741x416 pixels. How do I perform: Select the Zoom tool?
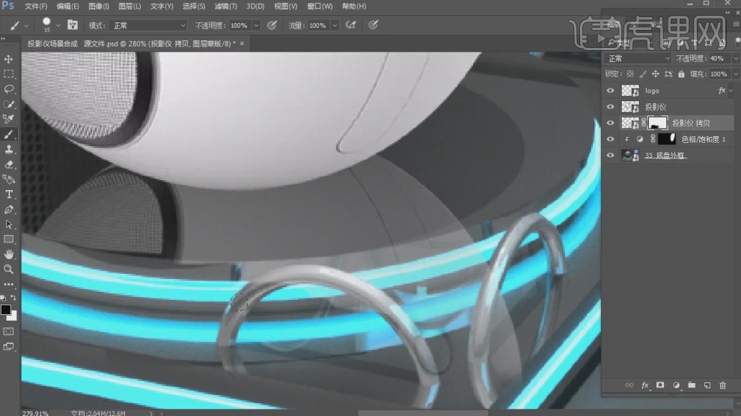[x=8, y=269]
